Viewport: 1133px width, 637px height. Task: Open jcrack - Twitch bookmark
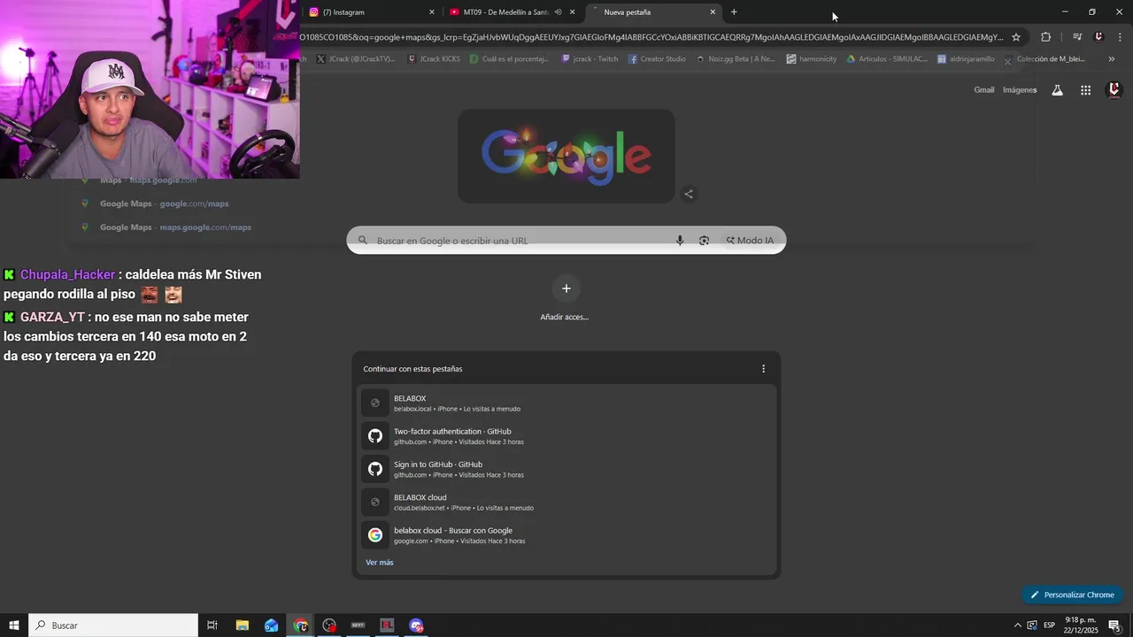pyautogui.click(x=588, y=59)
